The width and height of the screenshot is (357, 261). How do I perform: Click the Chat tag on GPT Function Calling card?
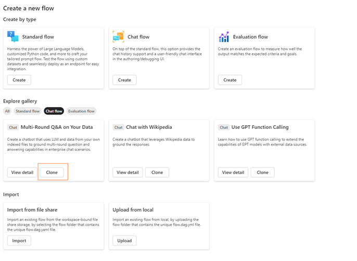click(x=224, y=127)
